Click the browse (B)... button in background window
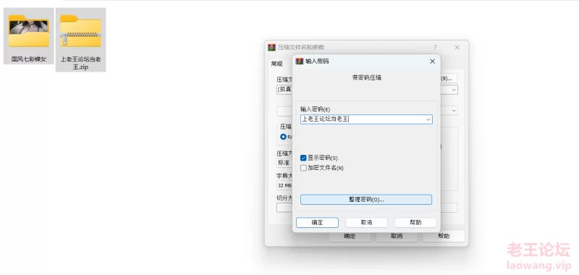This screenshot has height=275, width=579. point(449,78)
